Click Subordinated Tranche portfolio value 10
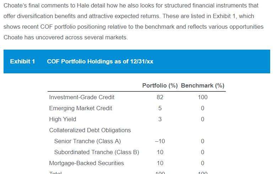 [160, 152]
